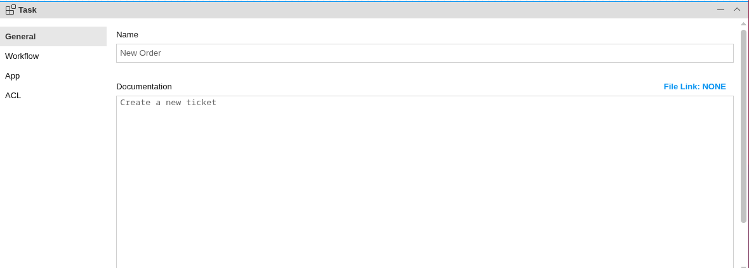Open the File Link: NONE link
The height and width of the screenshot is (268, 749).
(694, 86)
